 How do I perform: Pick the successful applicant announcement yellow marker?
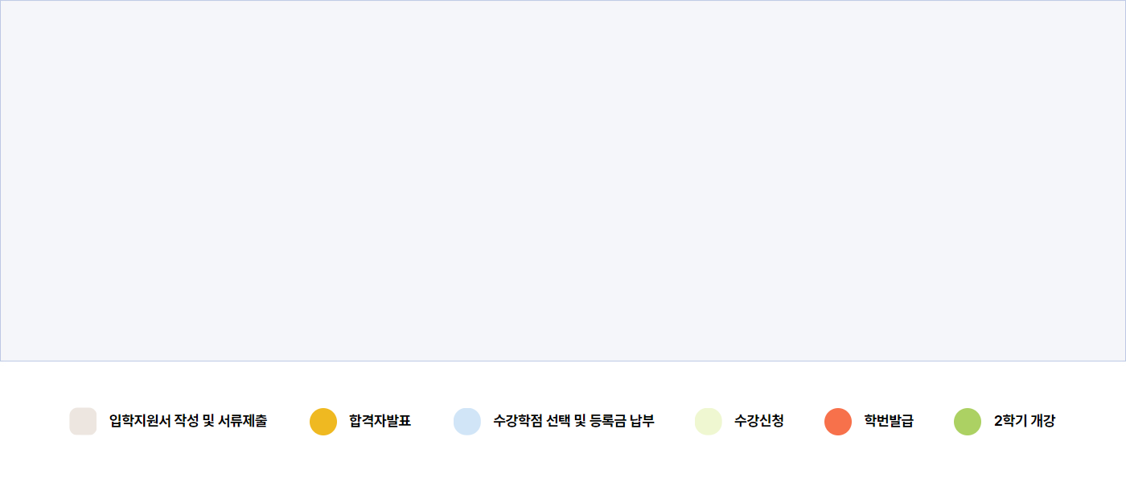click(x=323, y=421)
